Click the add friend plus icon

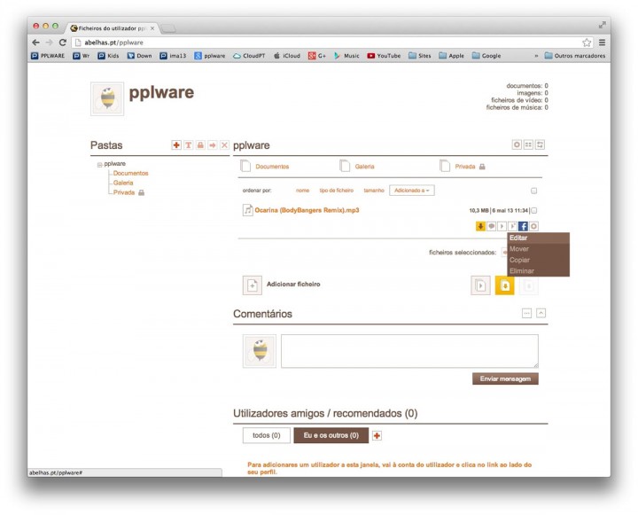377,435
